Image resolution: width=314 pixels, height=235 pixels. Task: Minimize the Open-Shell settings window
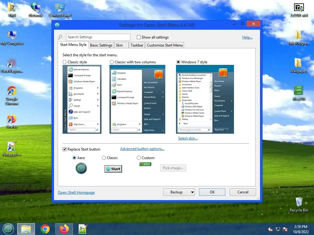pos(234,24)
